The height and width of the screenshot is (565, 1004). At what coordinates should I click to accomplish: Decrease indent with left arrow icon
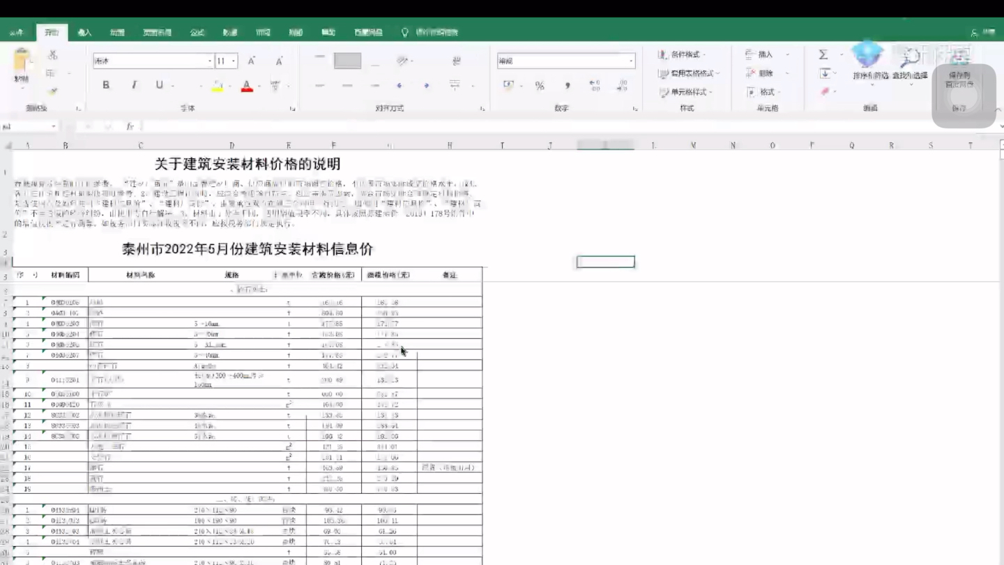pyautogui.click(x=400, y=86)
